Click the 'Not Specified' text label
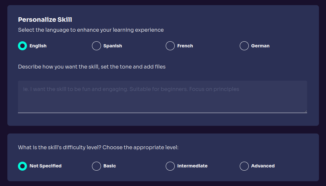326x186 pixels. point(46,166)
